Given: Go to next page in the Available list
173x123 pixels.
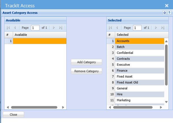Looking at the screenshot, I should pos(54,28).
